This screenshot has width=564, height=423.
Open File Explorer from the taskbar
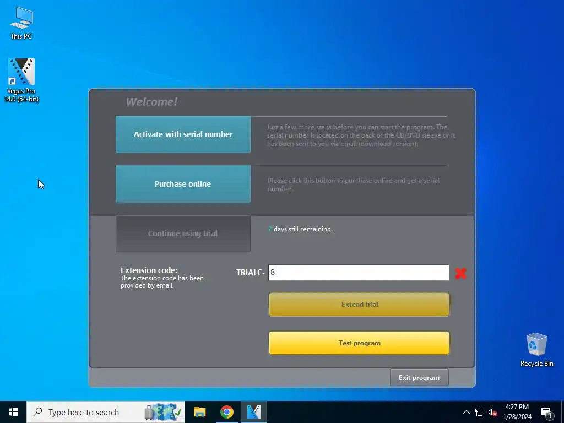(199, 412)
